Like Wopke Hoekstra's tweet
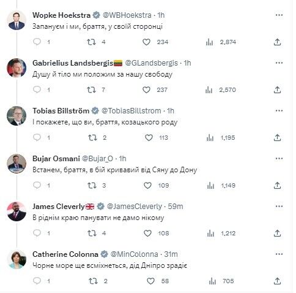 click(x=146, y=42)
